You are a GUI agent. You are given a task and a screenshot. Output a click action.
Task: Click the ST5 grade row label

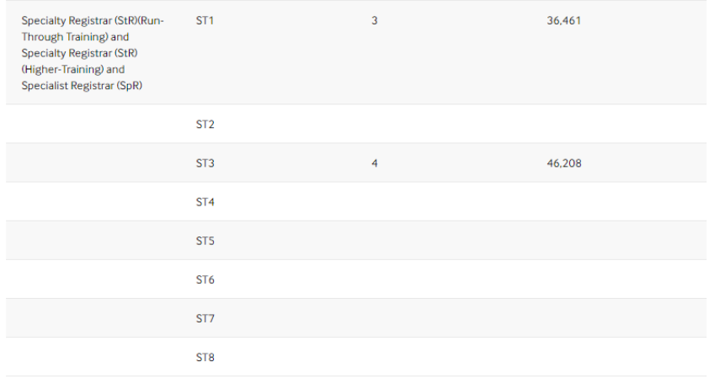pos(205,241)
